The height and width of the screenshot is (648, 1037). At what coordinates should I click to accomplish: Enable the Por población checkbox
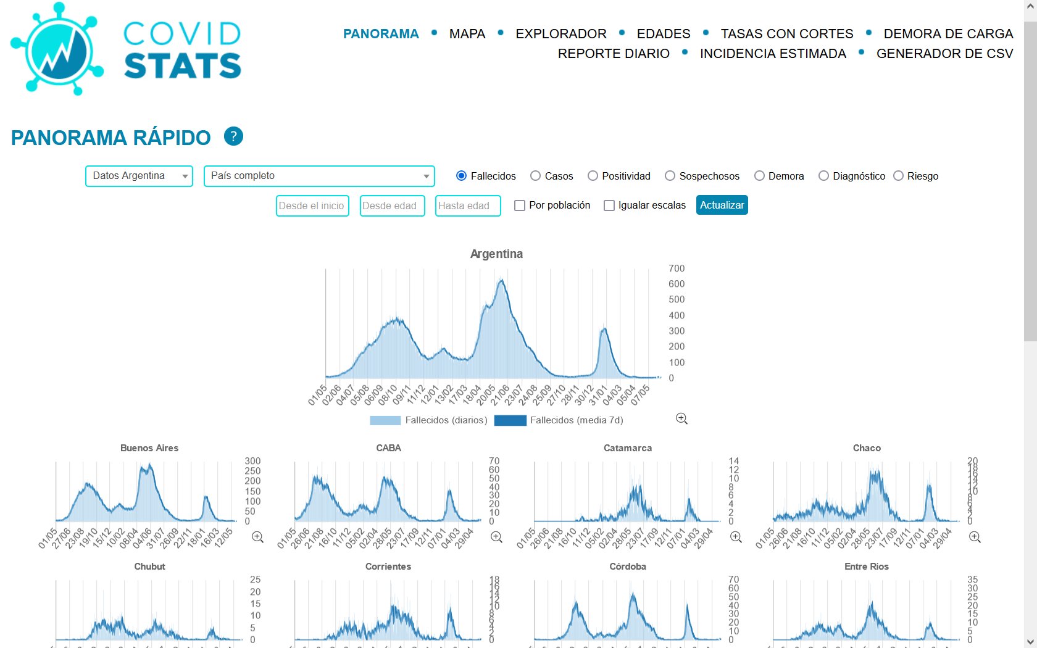click(x=520, y=206)
